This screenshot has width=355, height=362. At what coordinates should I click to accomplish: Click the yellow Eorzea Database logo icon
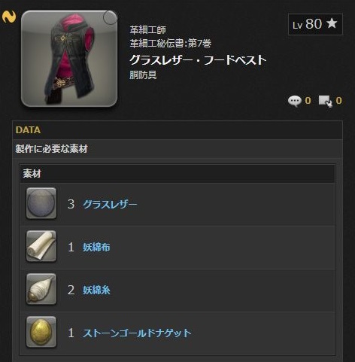click(9, 17)
